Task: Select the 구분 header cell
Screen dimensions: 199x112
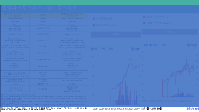Action: tap(43, 15)
